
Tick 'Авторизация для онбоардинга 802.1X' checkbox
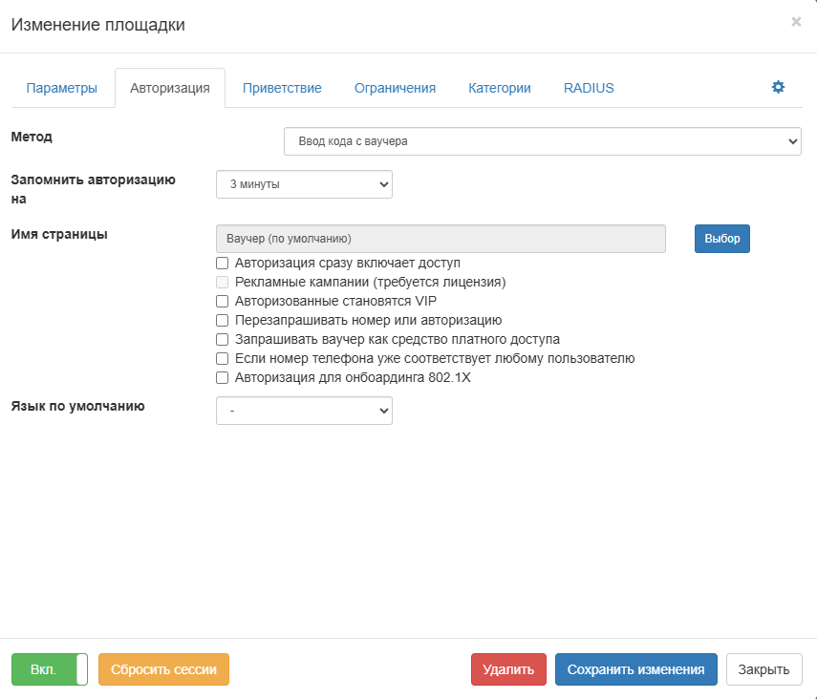[223, 377]
